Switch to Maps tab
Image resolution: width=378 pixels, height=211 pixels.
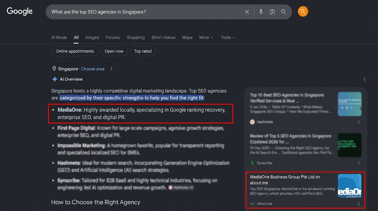coord(187,37)
